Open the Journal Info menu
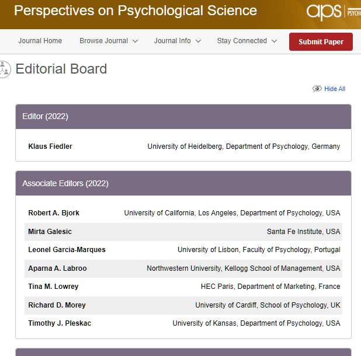 click(x=172, y=41)
